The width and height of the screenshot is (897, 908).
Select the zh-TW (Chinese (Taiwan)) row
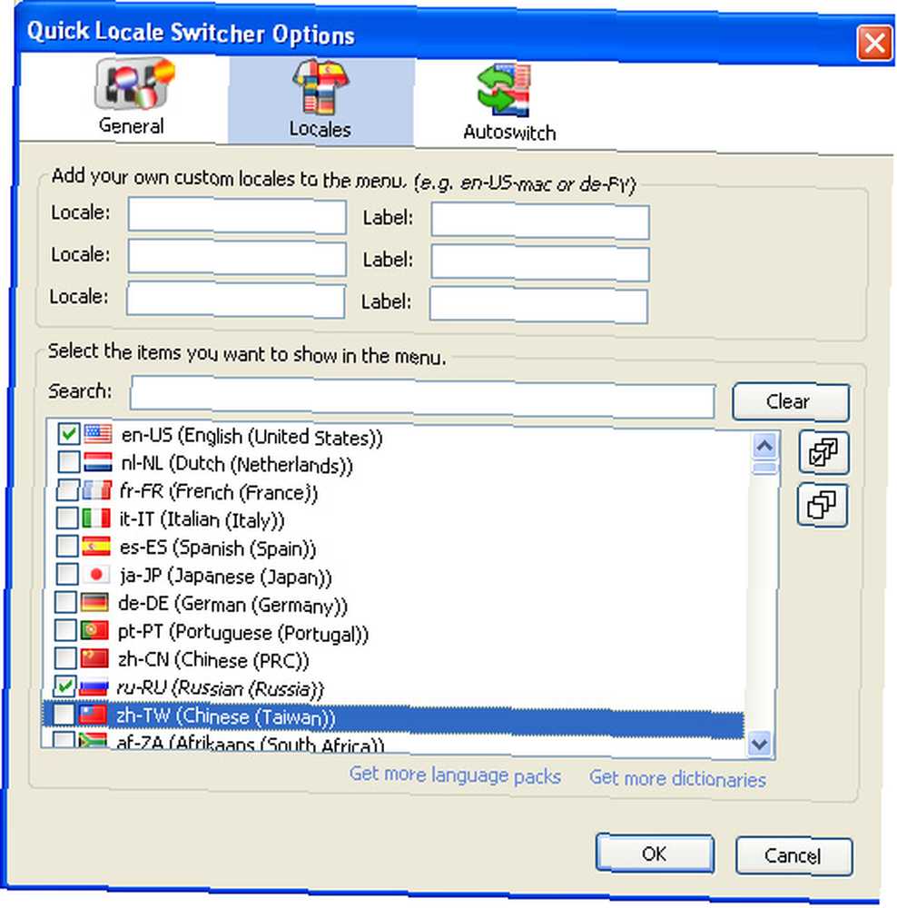point(394,718)
